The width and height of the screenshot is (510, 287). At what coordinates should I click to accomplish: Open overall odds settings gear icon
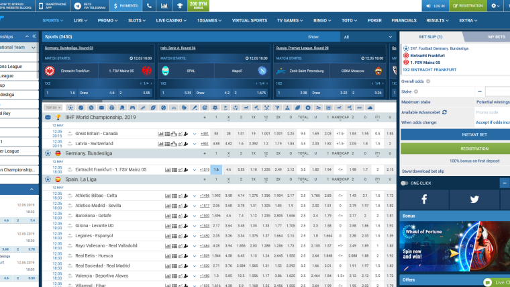click(428, 81)
